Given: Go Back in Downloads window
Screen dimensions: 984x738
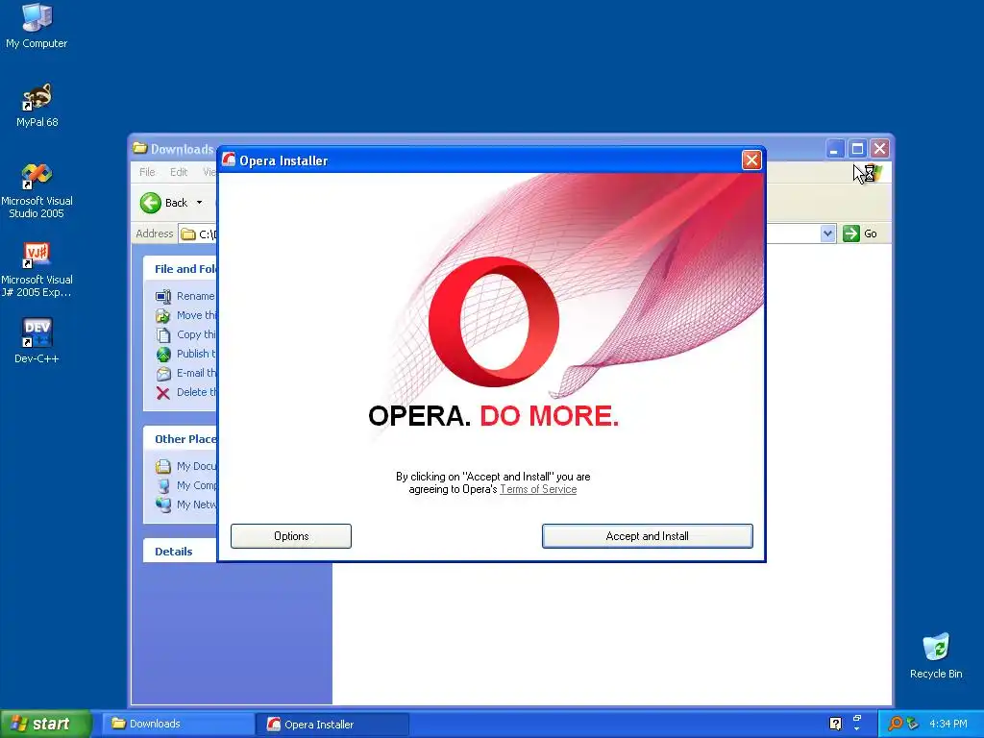Looking at the screenshot, I should (163, 203).
